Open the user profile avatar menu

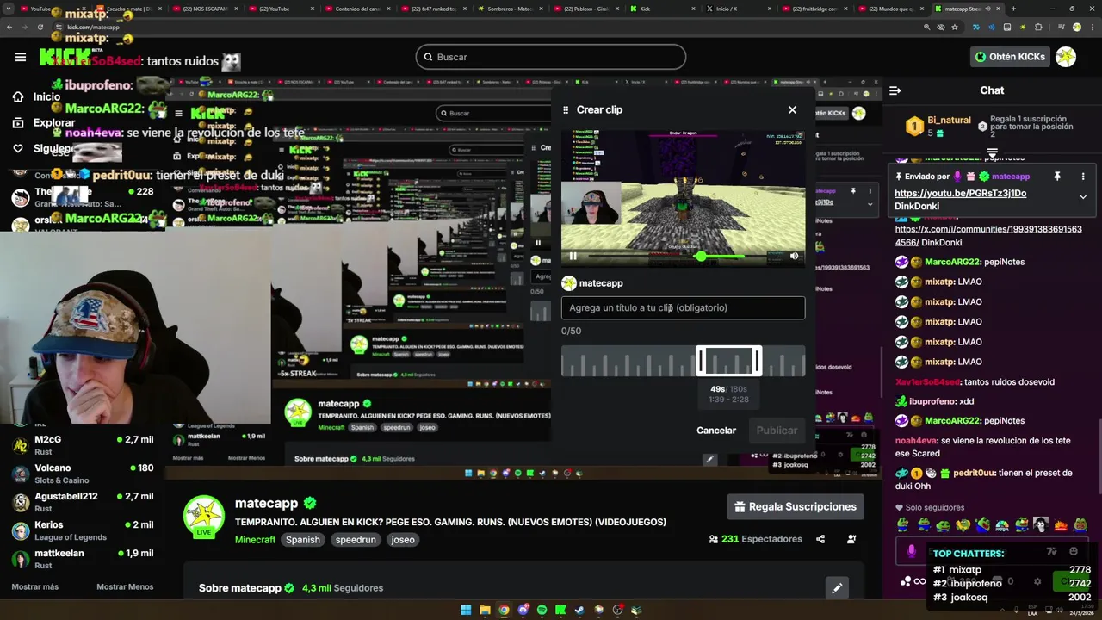[x=1066, y=57]
